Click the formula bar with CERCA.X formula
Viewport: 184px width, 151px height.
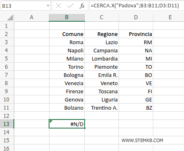click(137, 6)
